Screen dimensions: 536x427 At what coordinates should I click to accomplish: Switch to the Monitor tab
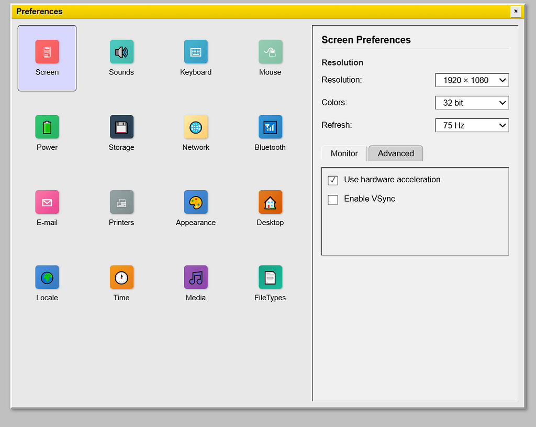pos(344,154)
